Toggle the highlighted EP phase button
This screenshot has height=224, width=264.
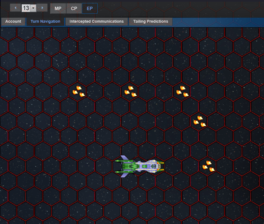click(90, 8)
